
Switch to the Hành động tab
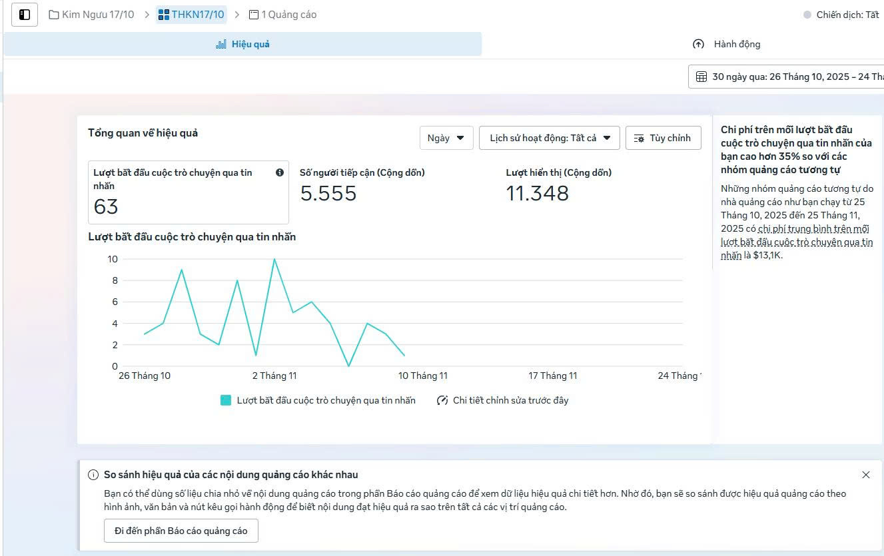[727, 44]
